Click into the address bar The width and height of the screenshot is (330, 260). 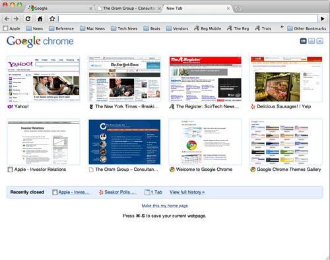pyautogui.click(x=187, y=19)
